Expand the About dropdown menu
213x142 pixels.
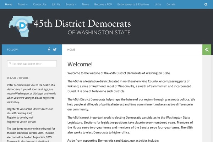[x=23, y=5]
